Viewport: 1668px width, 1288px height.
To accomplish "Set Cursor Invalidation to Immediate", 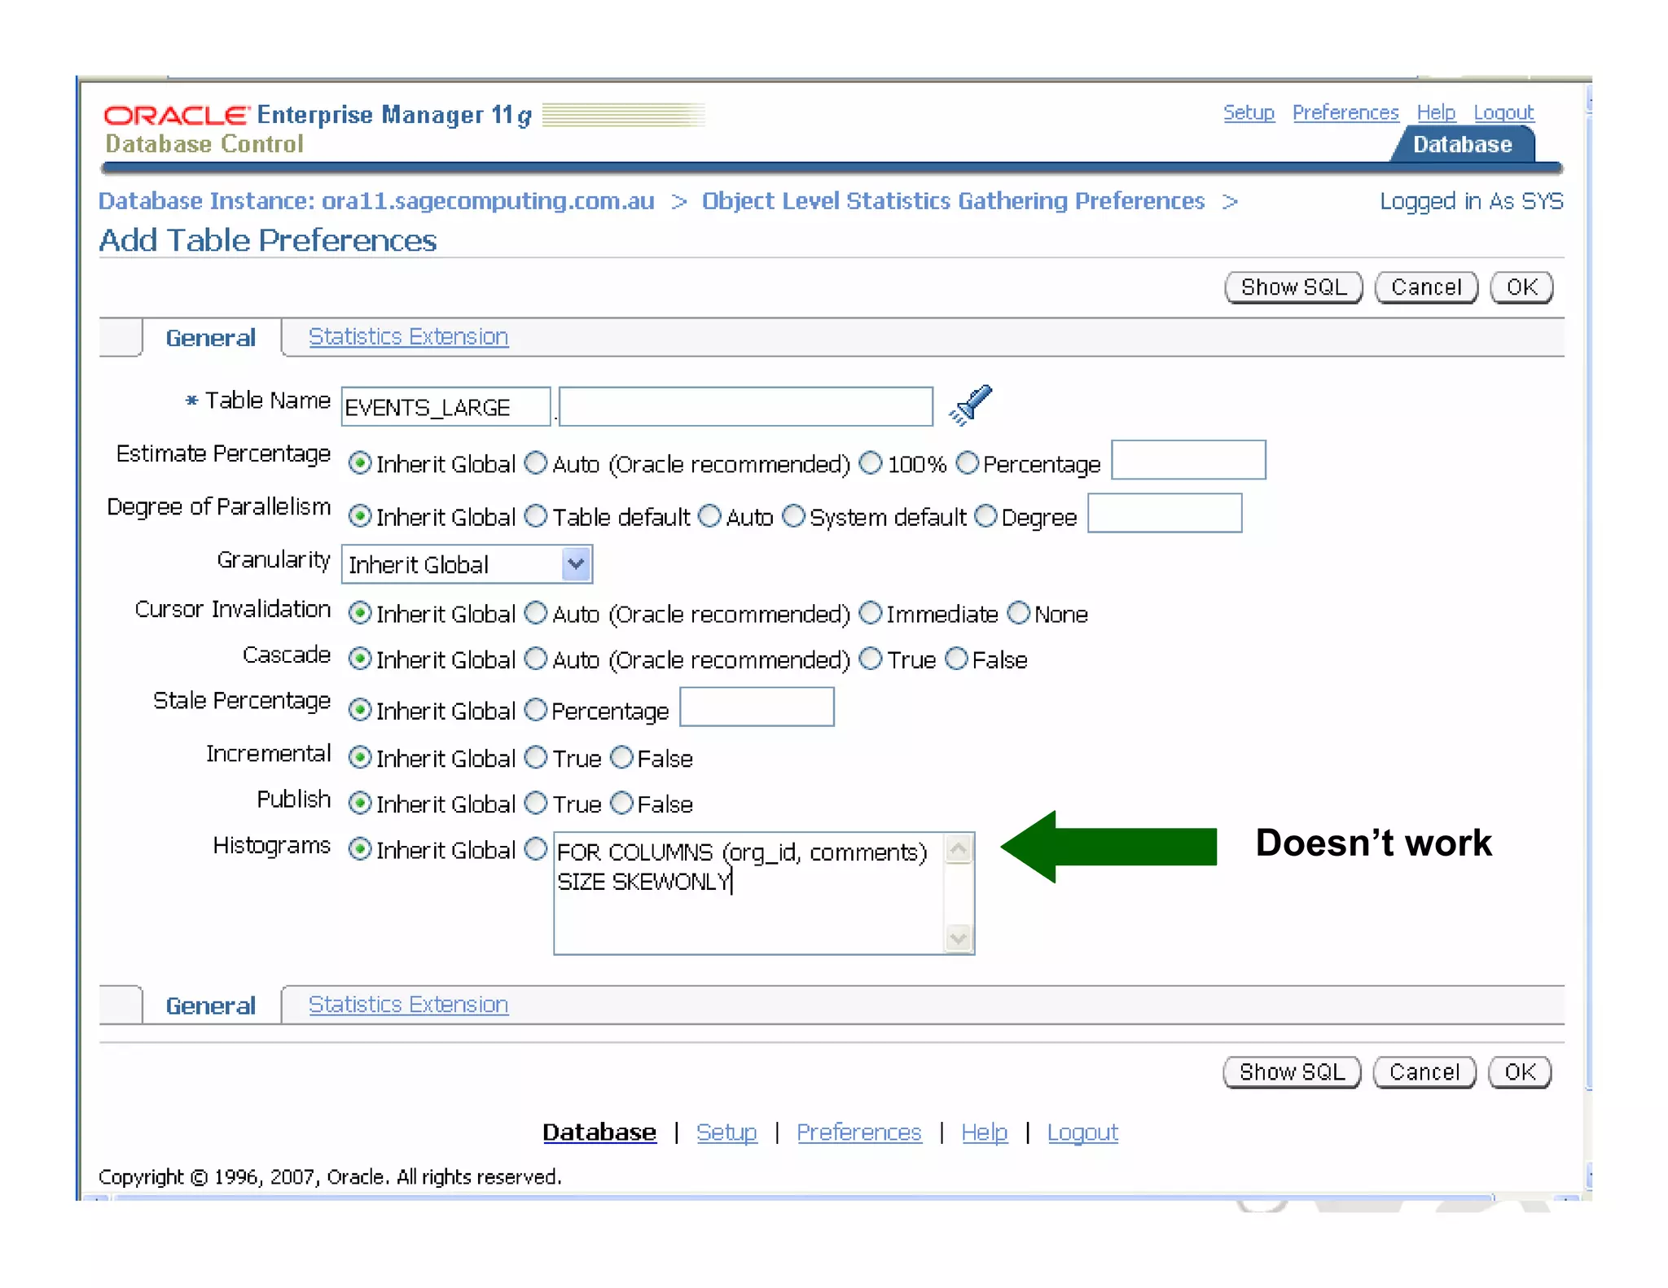I will point(871,613).
